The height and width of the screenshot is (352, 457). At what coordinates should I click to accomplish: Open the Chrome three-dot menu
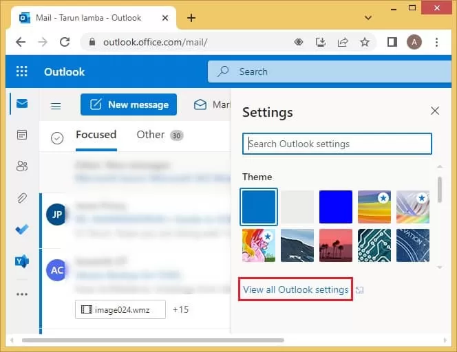[436, 42]
